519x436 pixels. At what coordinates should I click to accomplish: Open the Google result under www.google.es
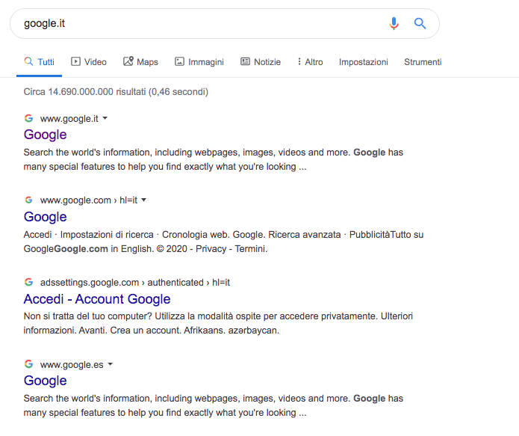coord(46,381)
